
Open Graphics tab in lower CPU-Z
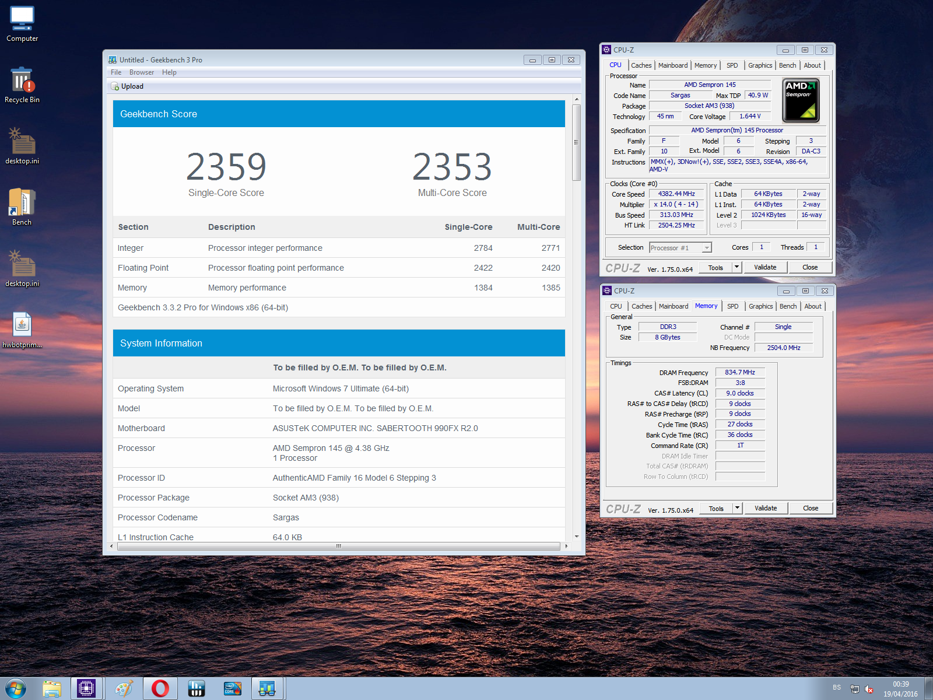[761, 306]
